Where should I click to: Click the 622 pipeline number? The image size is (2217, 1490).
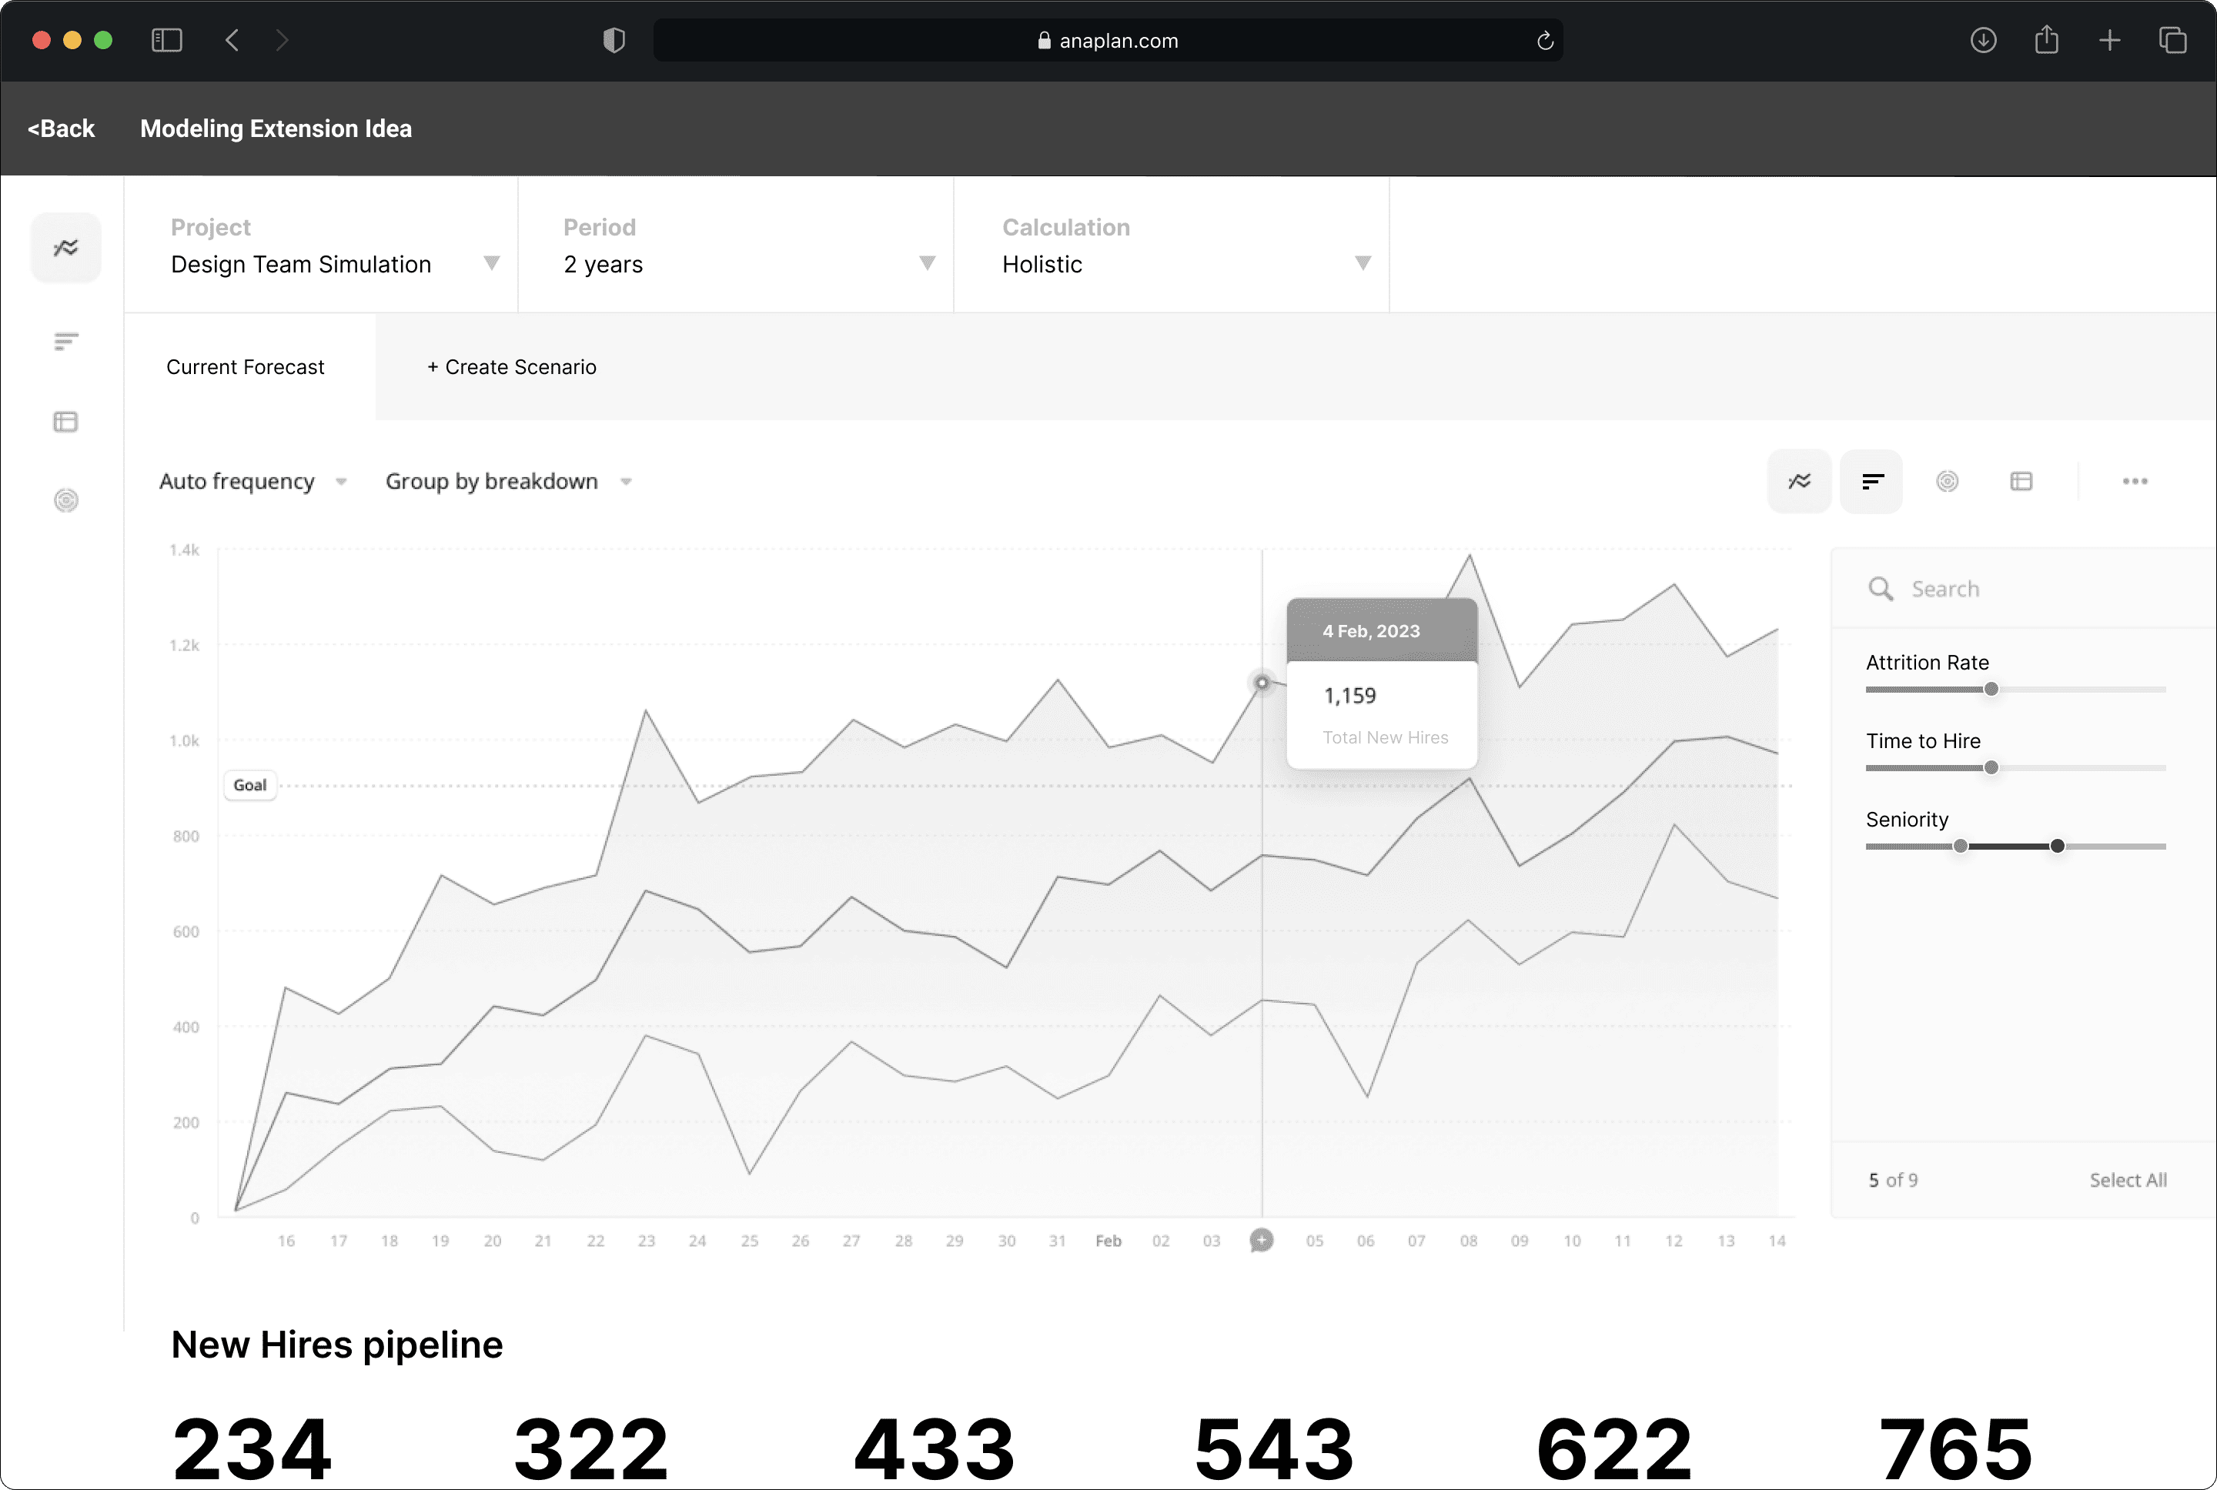[x=1614, y=1448]
